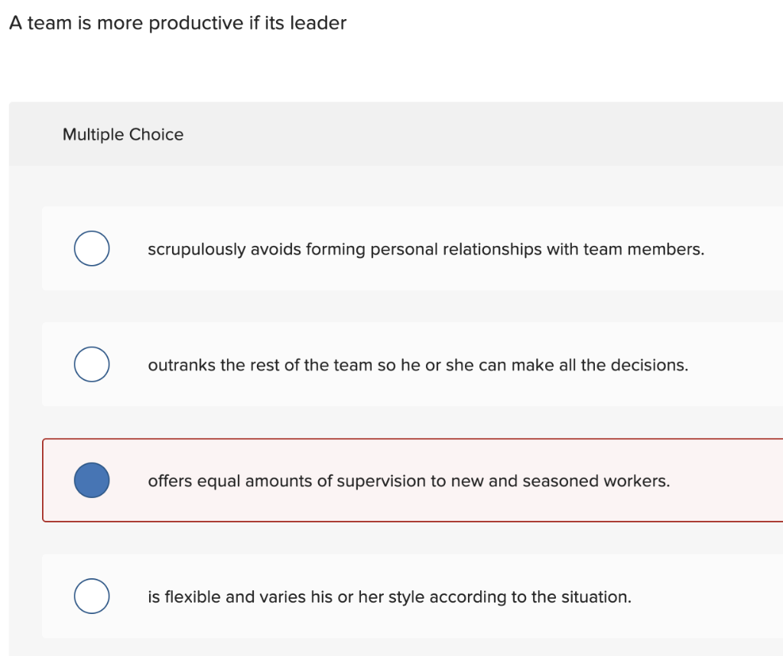Select the radio button beside the last answer

[x=92, y=596]
